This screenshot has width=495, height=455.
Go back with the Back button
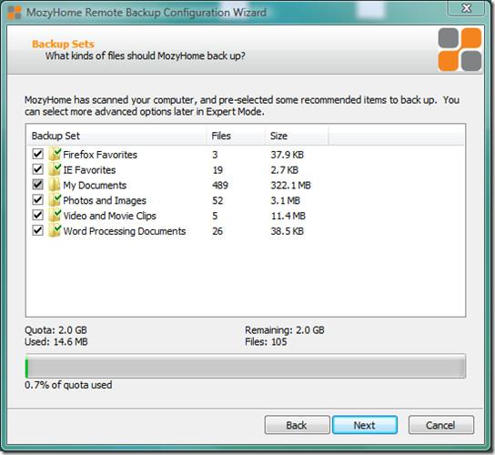point(297,425)
